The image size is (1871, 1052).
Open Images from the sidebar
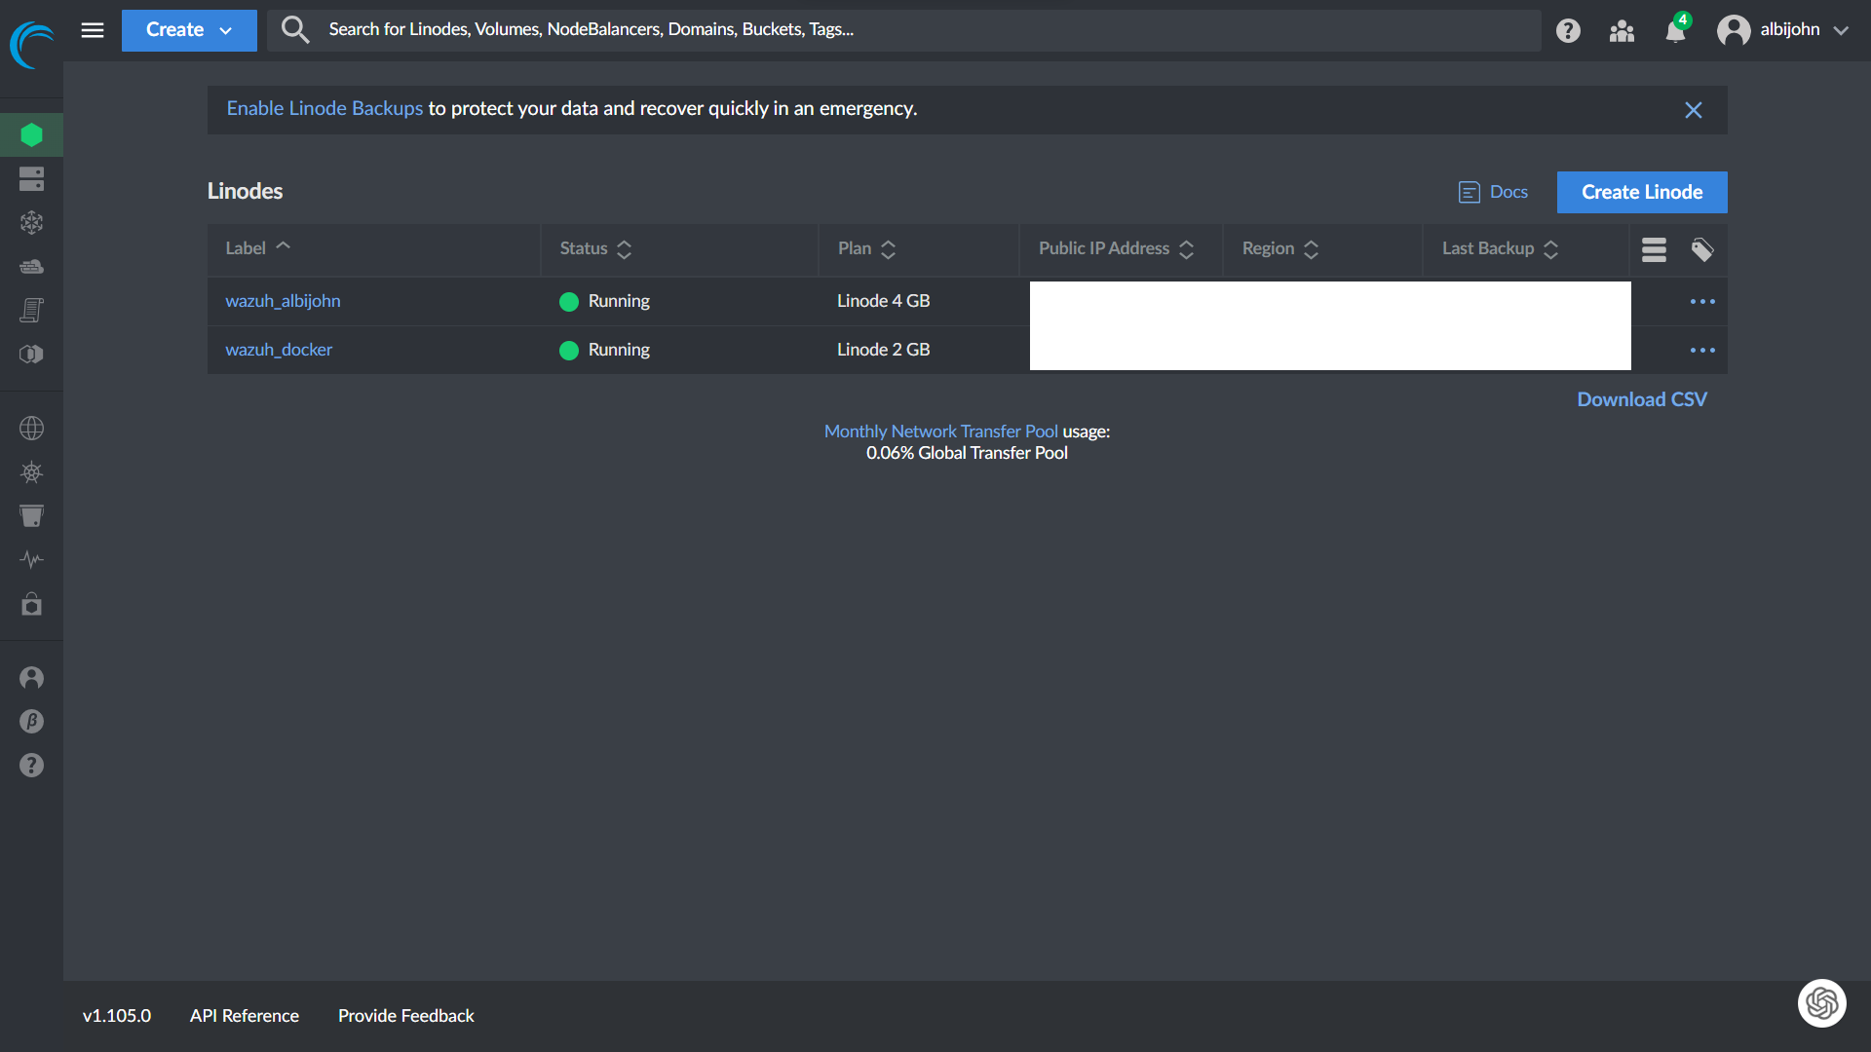[x=32, y=355]
